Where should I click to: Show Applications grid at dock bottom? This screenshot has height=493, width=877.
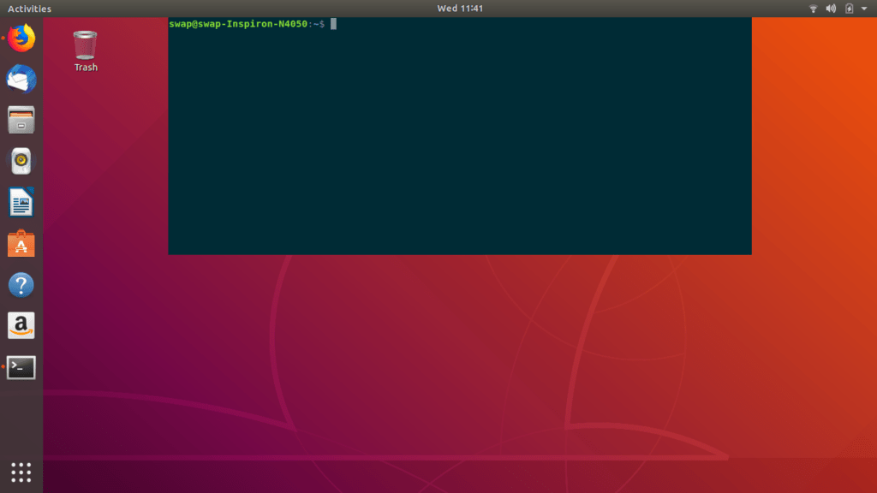coord(21,472)
